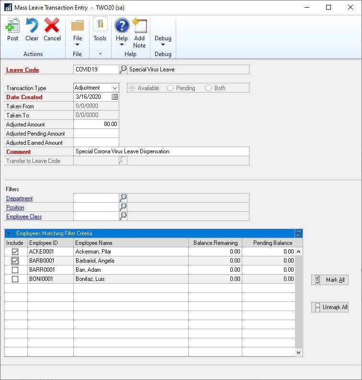The width and height of the screenshot is (362, 380).
Task: Select employee ID BARB0001 cell
Action: (x=50, y=261)
